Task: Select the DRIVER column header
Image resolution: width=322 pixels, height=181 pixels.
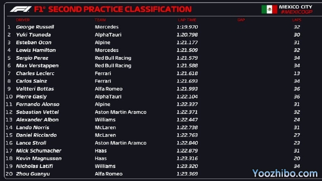Action: click(x=23, y=20)
